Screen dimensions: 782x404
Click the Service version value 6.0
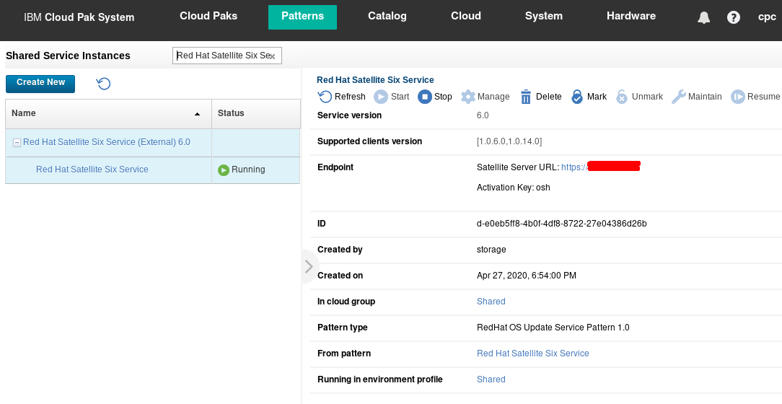coord(483,115)
